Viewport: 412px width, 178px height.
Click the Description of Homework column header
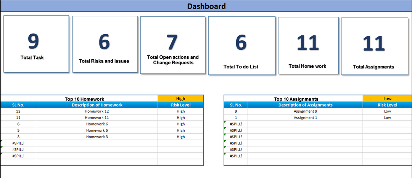click(97, 105)
